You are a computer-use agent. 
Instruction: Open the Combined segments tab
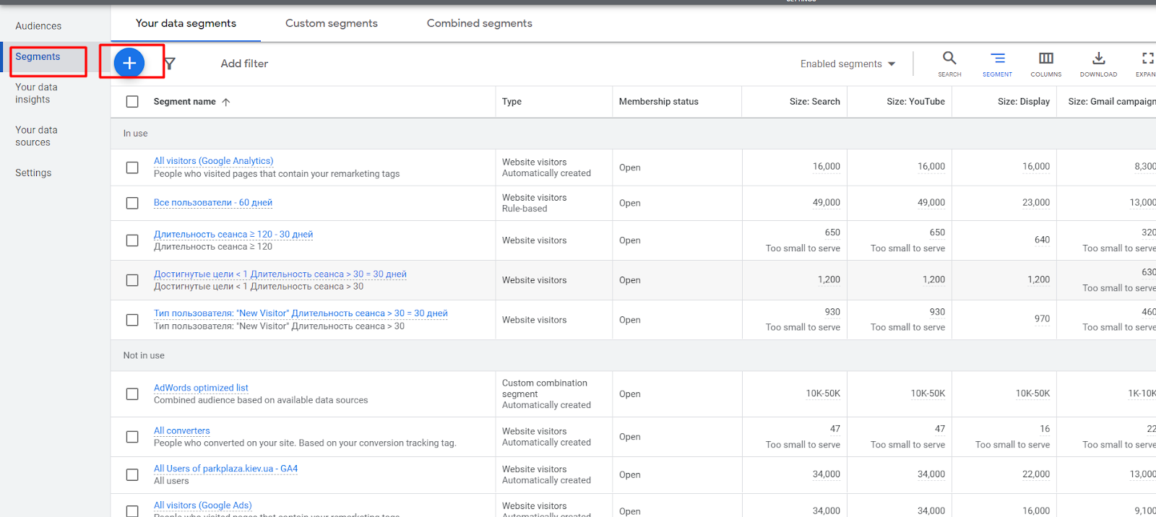[x=479, y=23]
